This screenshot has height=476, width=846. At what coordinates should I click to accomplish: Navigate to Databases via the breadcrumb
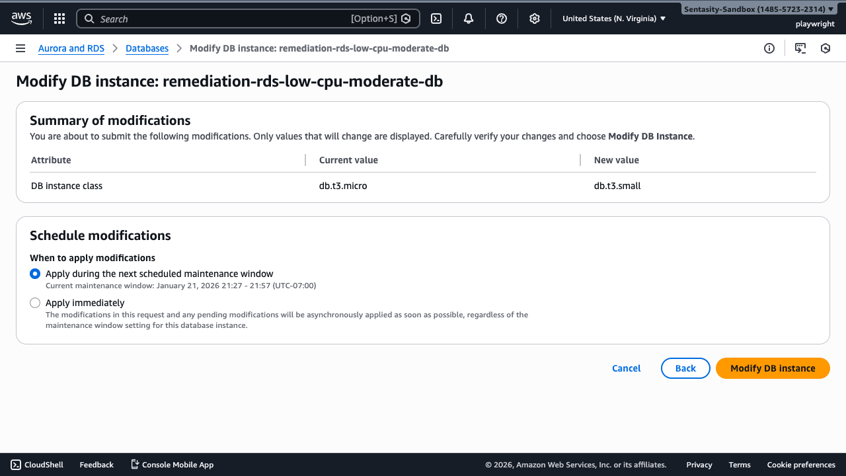147,48
